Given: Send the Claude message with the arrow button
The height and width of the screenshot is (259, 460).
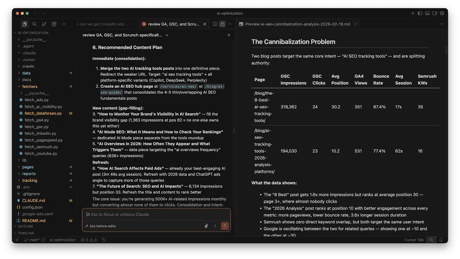Looking at the screenshot, I should [x=225, y=226].
